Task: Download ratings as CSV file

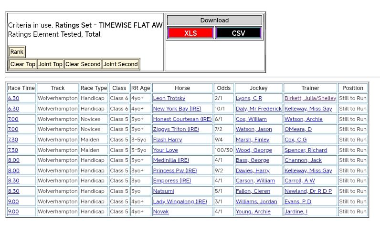Action: [x=238, y=33]
